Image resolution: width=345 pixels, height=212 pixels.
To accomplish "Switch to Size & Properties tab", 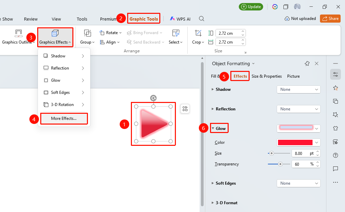I will click(x=267, y=76).
